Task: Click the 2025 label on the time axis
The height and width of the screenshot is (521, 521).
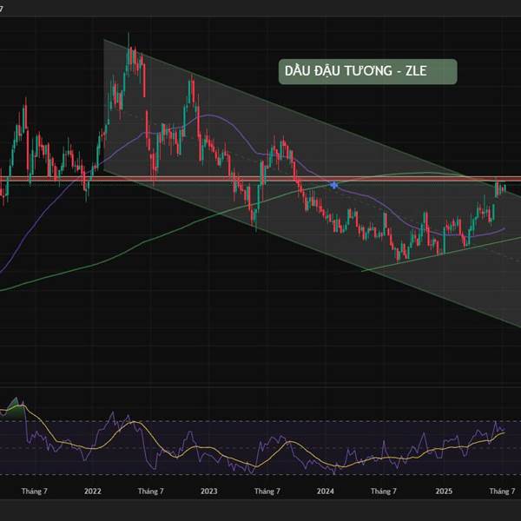Action: (444, 491)
